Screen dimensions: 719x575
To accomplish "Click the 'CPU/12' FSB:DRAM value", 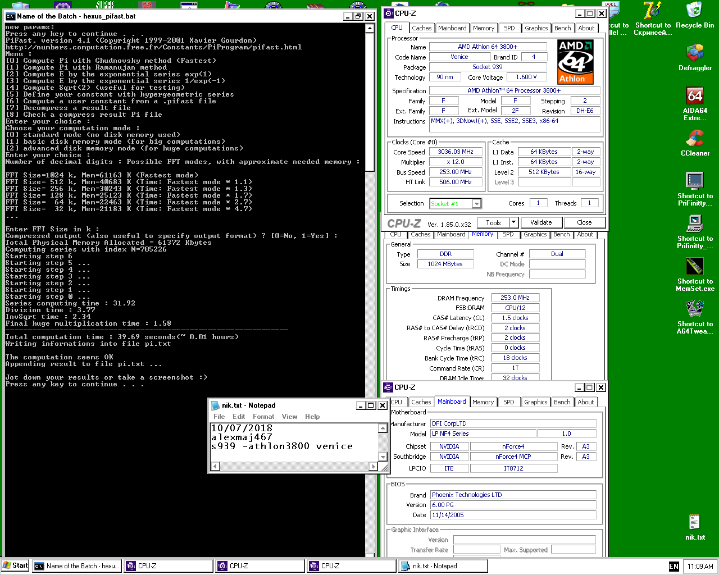I will 515,308.
